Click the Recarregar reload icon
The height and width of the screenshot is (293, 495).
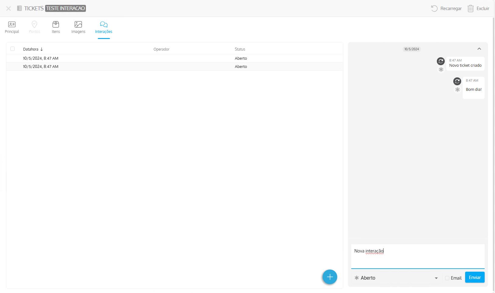tap(434, 9)
